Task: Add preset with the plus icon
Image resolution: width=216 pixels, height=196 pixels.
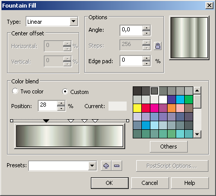Action: (106, 166)
